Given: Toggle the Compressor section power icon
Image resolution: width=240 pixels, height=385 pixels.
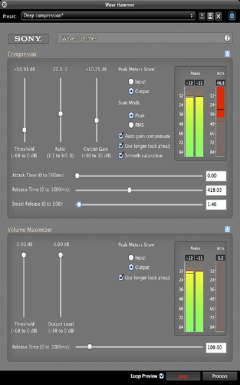Looking at the screenshot, I should coord(227,54).
